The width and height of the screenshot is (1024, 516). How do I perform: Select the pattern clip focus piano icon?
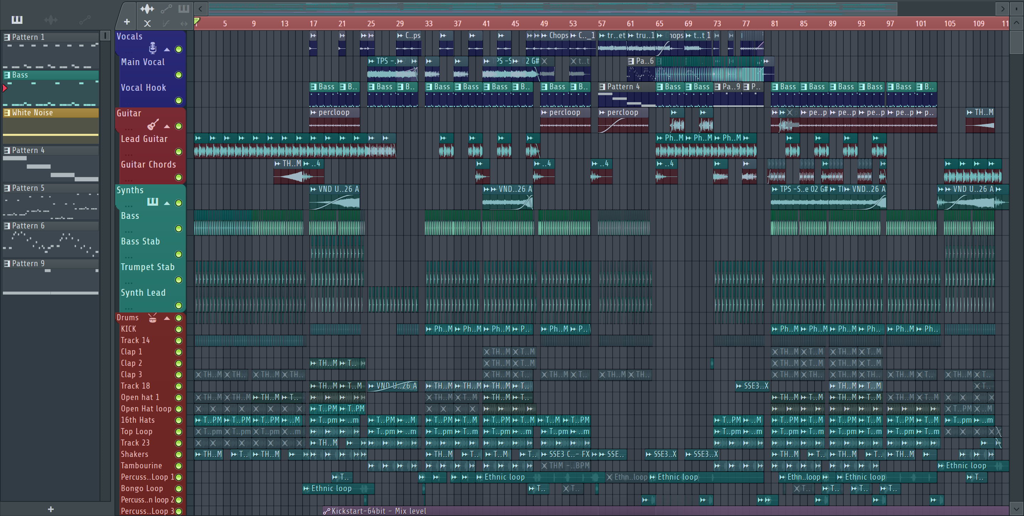click(184, 9)
